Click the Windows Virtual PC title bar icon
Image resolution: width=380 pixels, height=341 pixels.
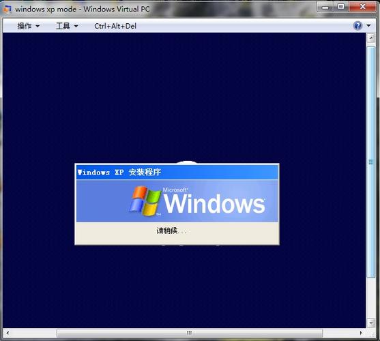pos(7,9)
